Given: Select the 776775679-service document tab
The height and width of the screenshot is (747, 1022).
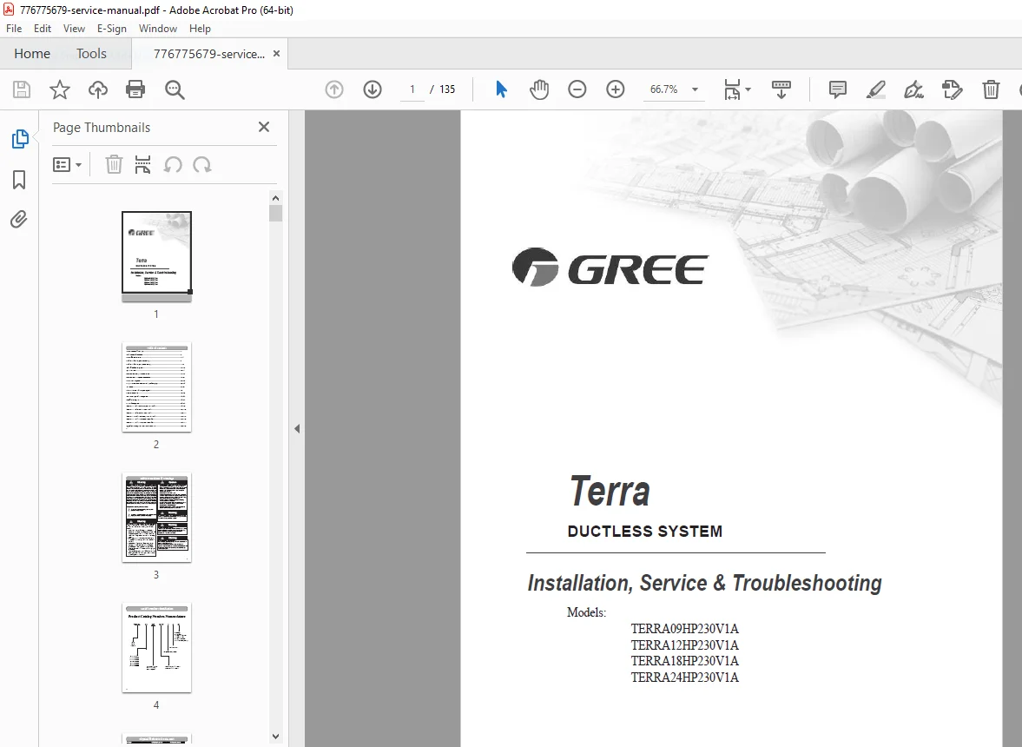Looking at the screenshot, I should tap(208, 54).
